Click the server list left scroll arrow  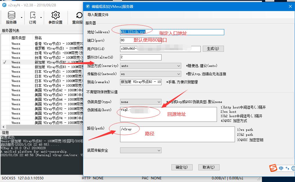coord(3,127)
